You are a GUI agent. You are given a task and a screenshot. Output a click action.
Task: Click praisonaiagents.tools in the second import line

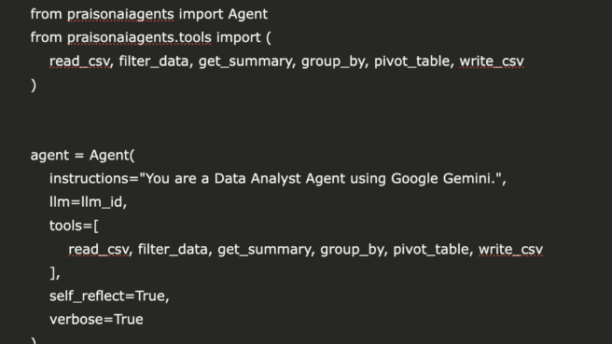point(139,38)
